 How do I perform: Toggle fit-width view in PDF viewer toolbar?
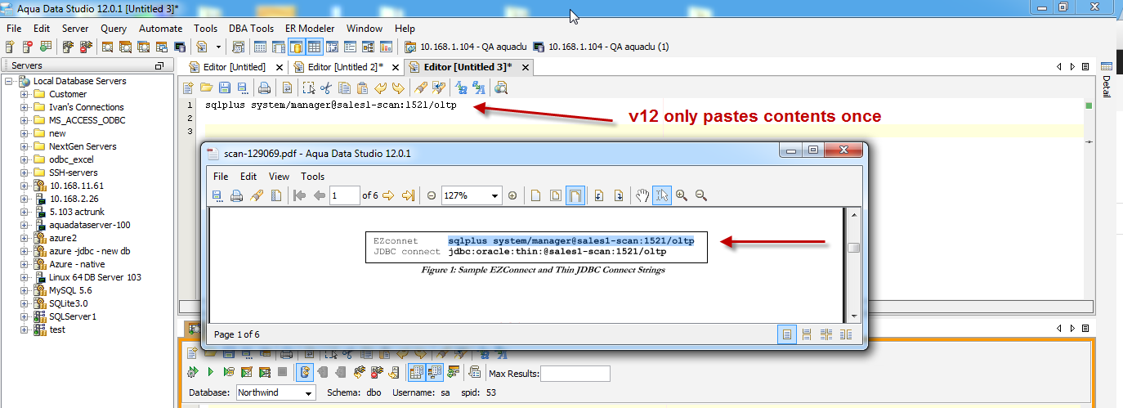point(575,195)
